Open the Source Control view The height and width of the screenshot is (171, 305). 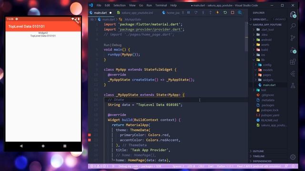click(x=293, y=38)
